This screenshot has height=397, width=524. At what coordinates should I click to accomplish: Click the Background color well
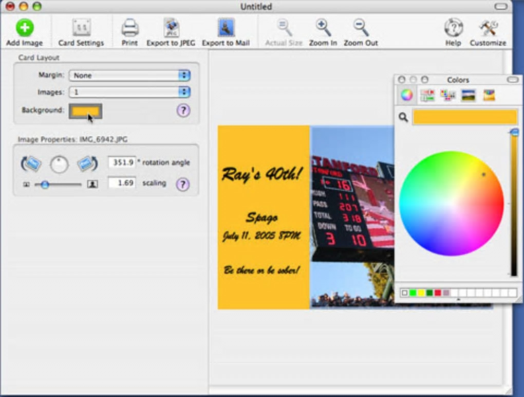pos(86,112)
